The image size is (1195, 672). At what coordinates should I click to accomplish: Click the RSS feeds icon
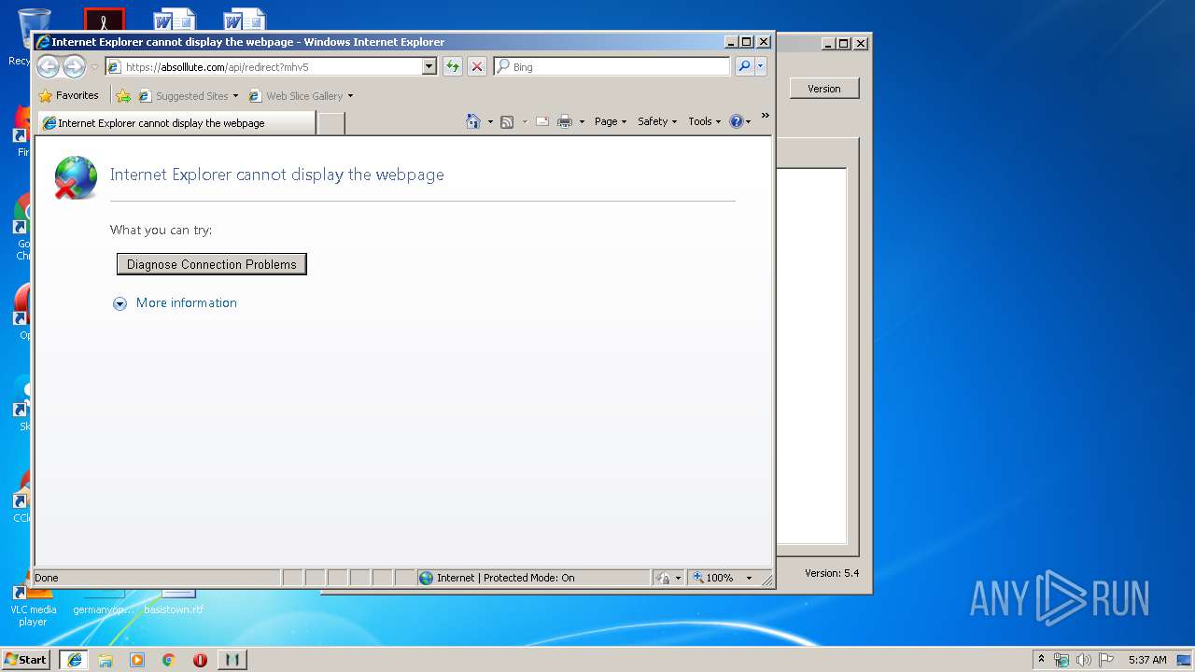coord(507,121)
